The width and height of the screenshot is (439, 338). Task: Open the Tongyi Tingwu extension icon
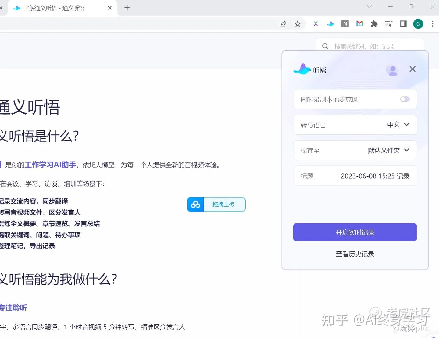(x=330, y=24)
